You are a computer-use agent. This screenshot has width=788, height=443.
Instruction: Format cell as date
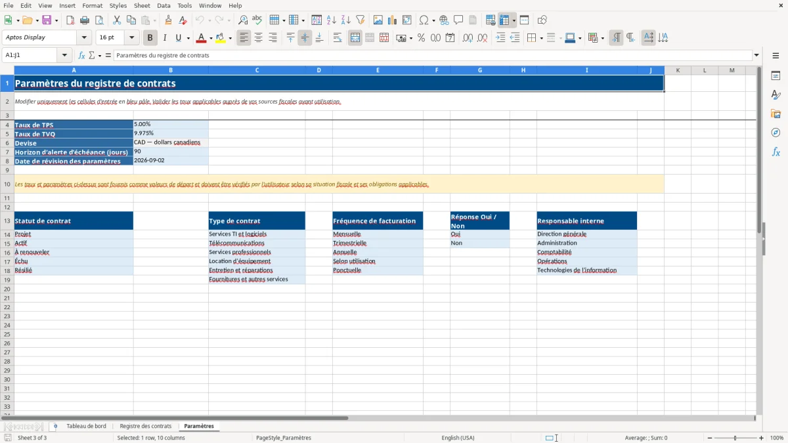(x=450, y=38)
